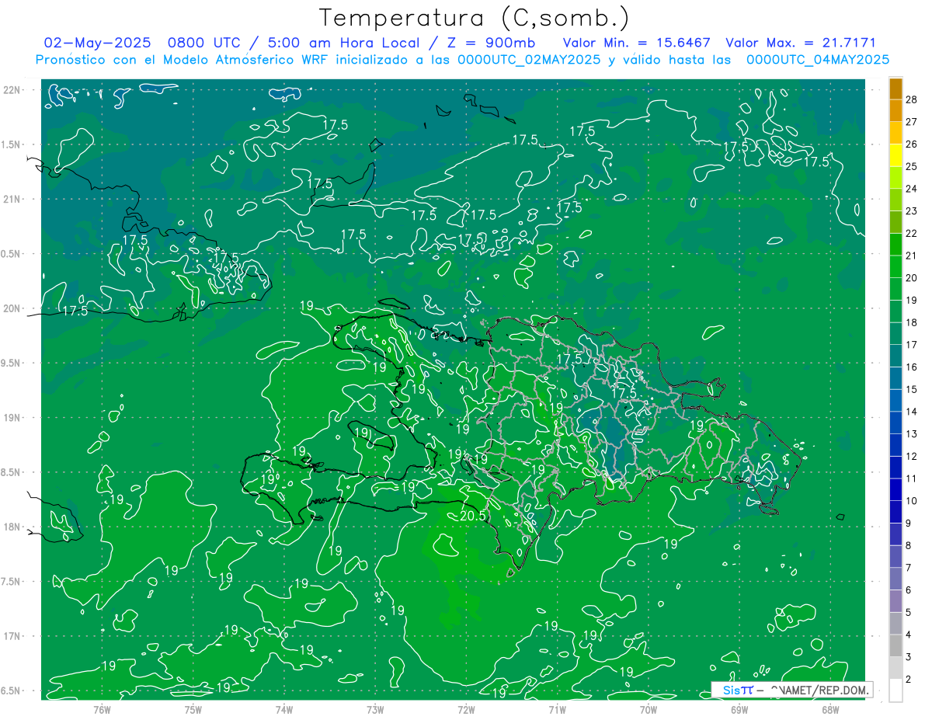
Task: Click the '2' legend scale number
Action: coord(909,680)
